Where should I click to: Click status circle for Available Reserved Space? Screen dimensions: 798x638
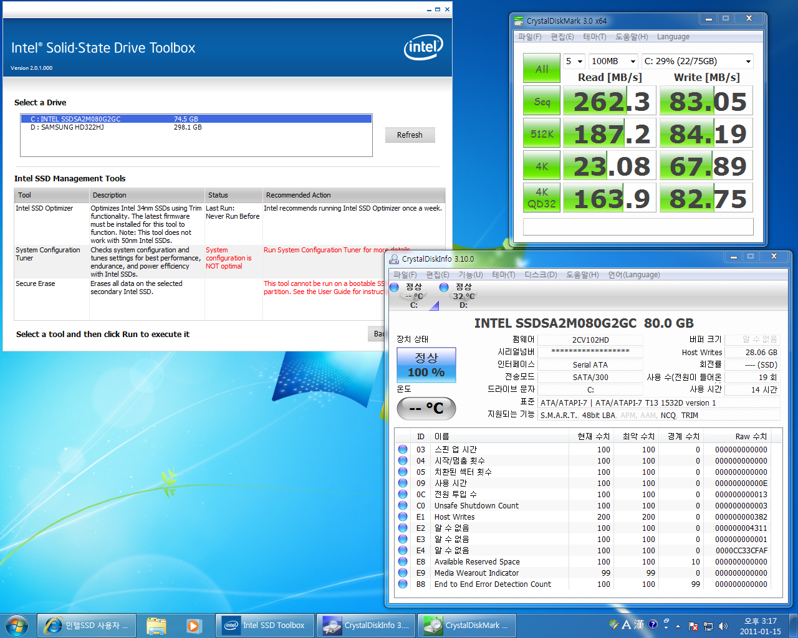click(x=403, y=561)
